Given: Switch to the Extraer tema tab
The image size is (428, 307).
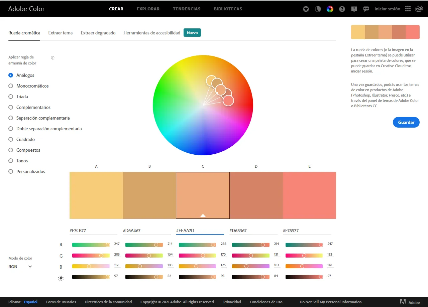Looking at the screenshot, I should click(61, 33).
